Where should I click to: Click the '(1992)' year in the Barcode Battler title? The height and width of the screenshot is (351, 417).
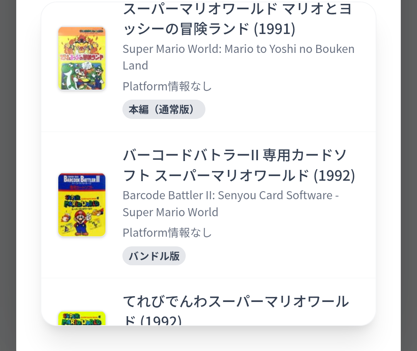pos(334,175)
